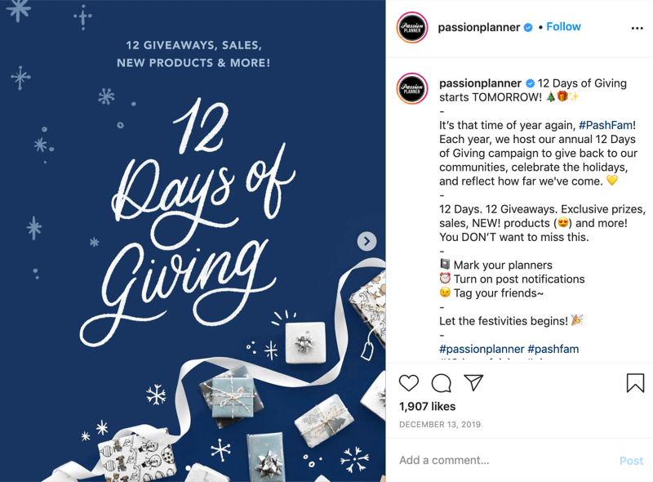The image size is (653, 482).
Task: Save post with the bookmark icon
Action: click(x=635, y=383)
